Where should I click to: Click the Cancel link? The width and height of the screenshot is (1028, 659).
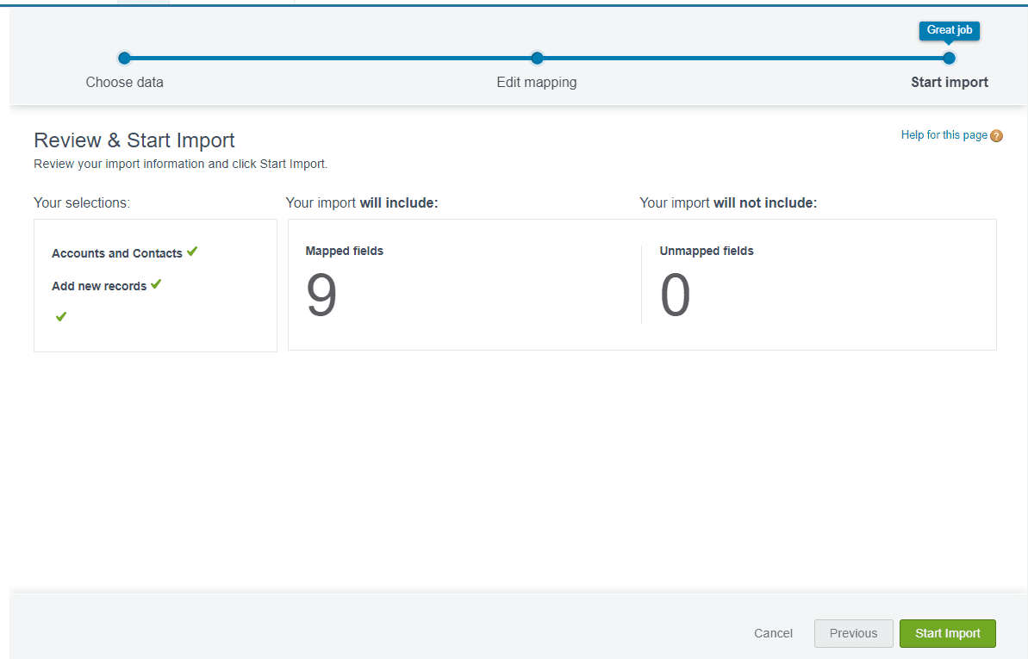point(773,633)
